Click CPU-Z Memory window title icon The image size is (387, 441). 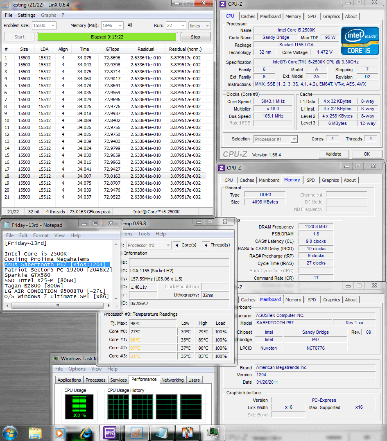point(222,167)
